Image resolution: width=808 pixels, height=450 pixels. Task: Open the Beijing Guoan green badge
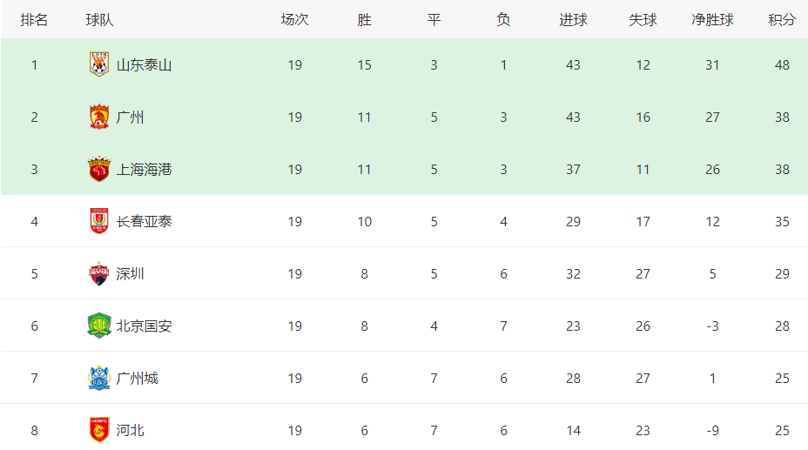(99, 326)
